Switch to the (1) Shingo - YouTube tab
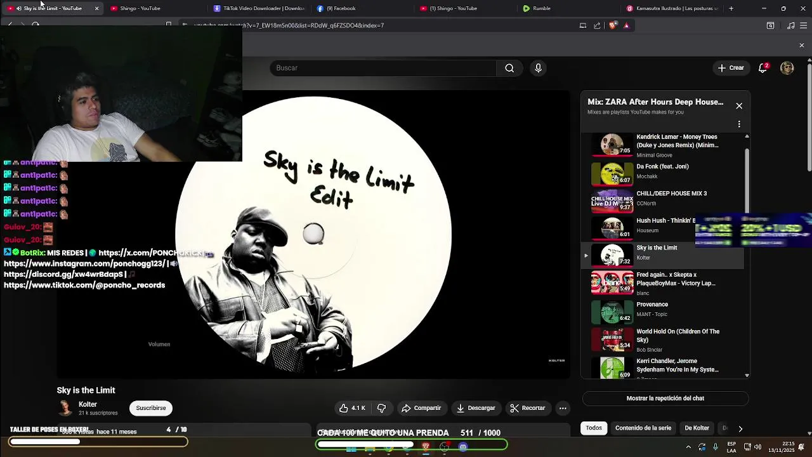This screenshot has height=457, width=812. (x=466, y=8)
